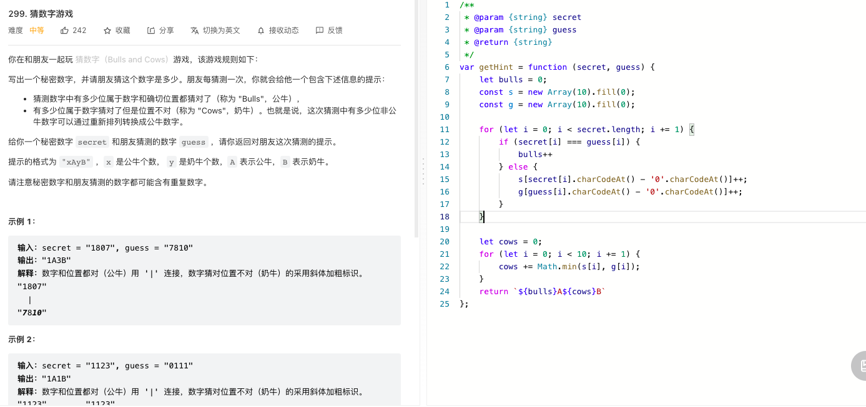This screenshot has width=866, height=407.
Task: Subscribe with the 接收动态 bell
Action: pyautogui.click(x=278, y=31)
